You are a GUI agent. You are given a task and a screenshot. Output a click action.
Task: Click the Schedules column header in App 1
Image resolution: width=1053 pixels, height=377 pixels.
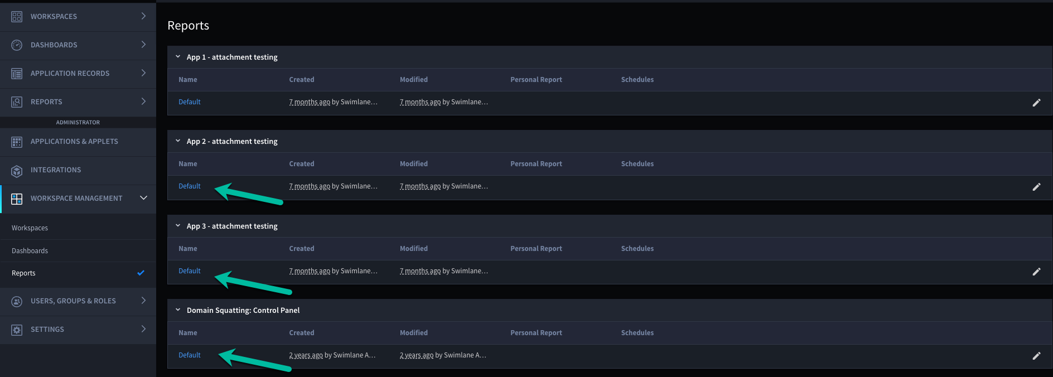[x=637, y=80]
